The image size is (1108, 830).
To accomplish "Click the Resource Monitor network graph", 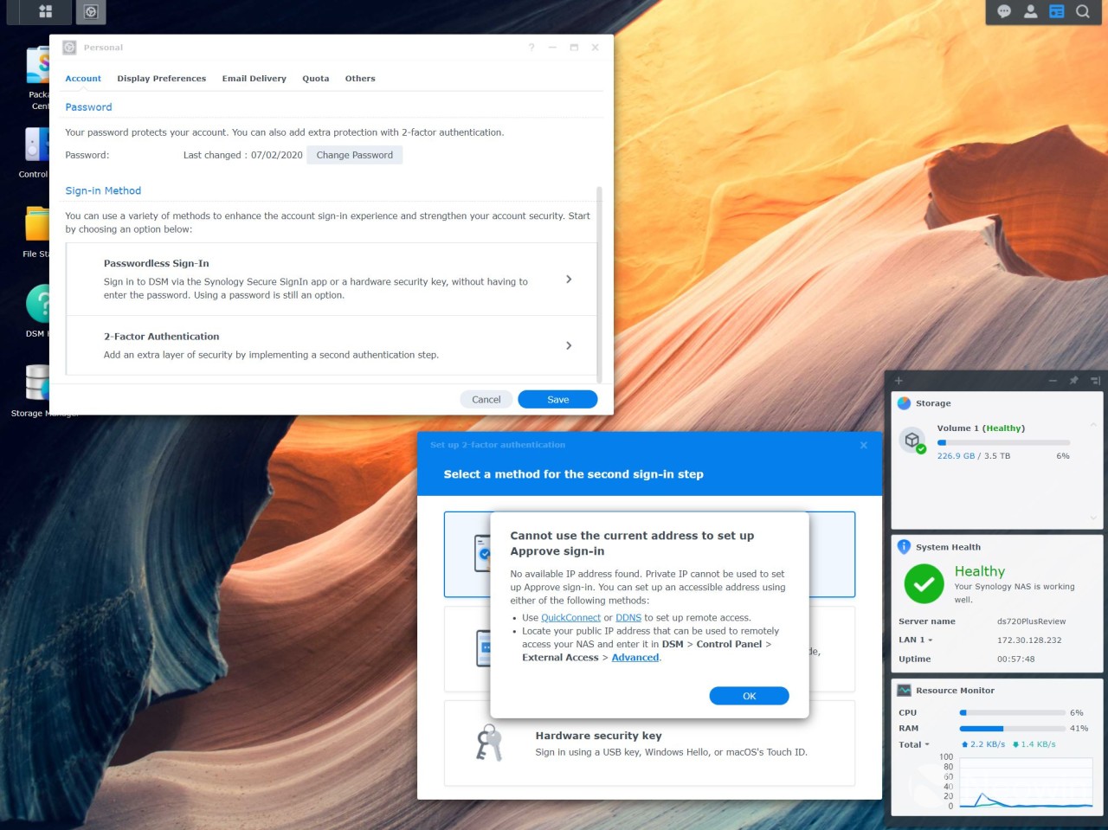I will [1025, 782].
